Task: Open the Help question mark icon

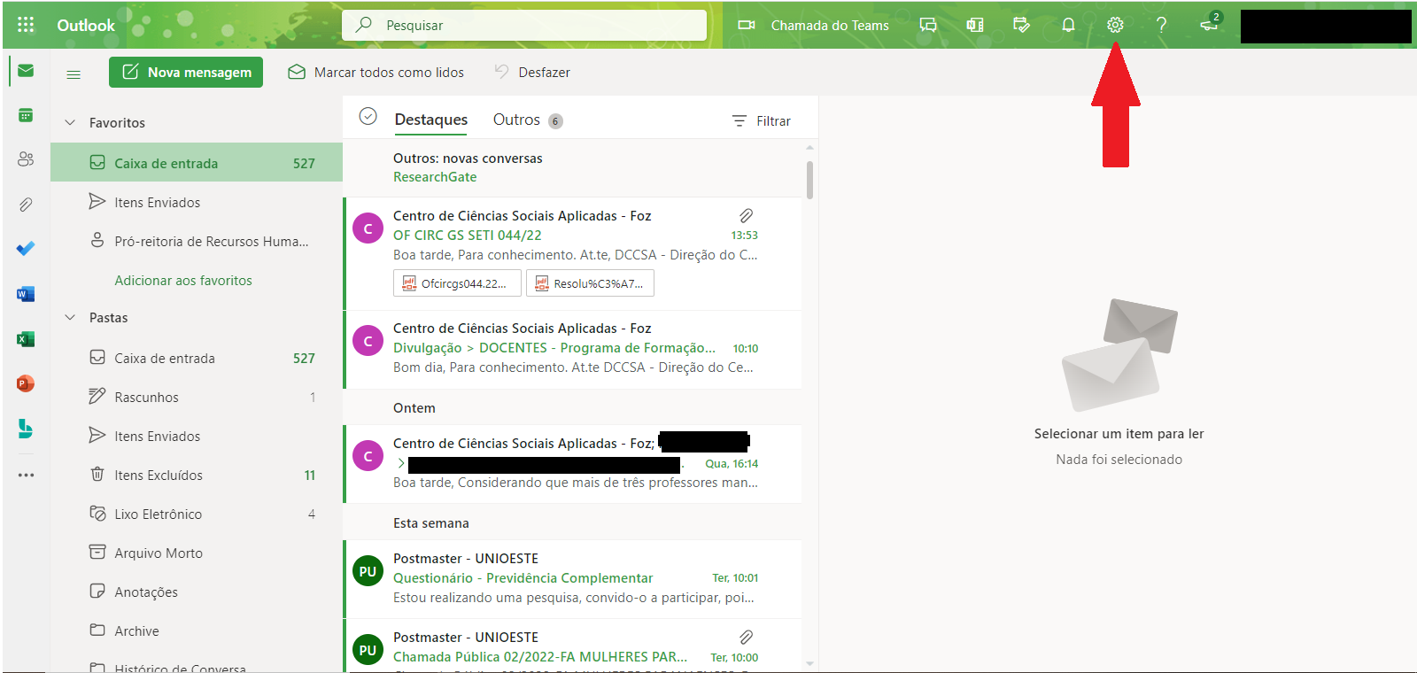Action: click(x=1161, y=25)
